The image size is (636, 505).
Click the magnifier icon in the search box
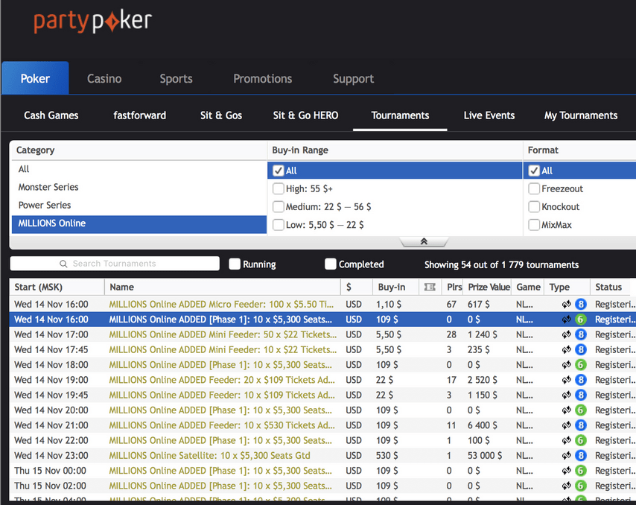[63, 264]
